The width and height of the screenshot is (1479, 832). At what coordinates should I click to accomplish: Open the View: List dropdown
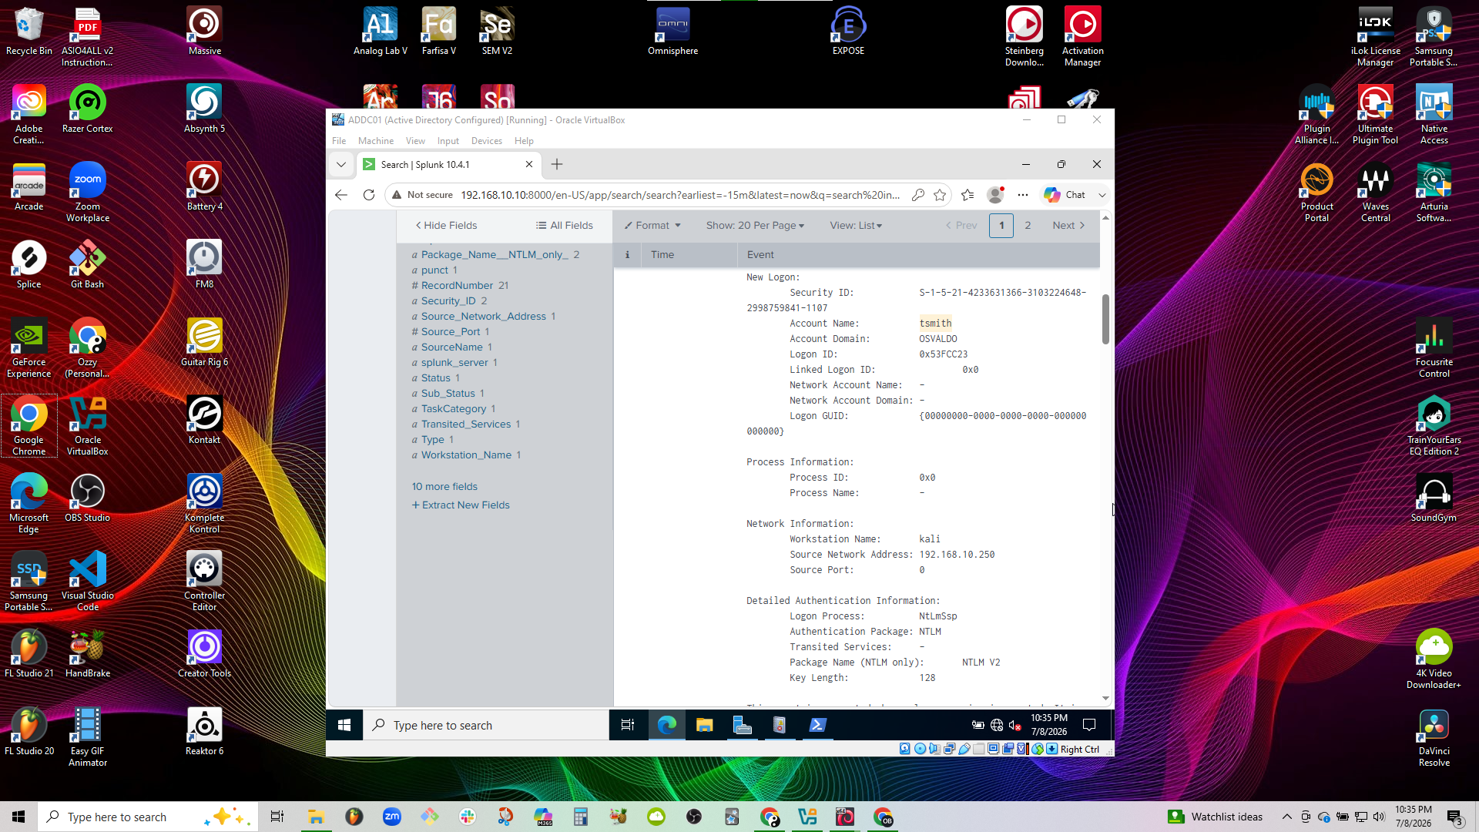[856, 225]
